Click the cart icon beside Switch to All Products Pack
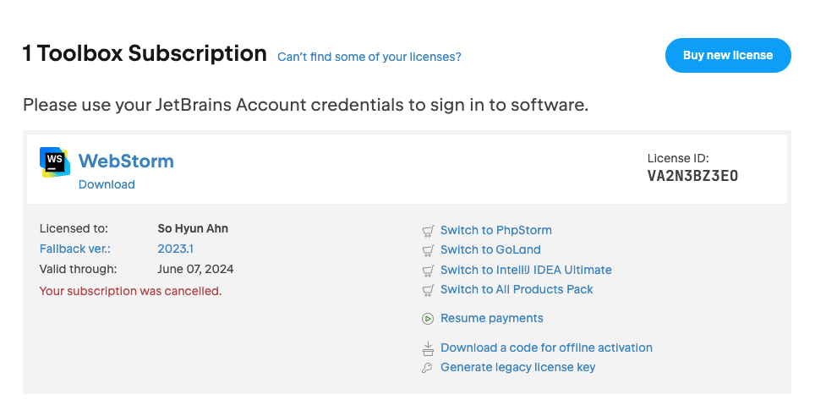Screen dimensions: 815x405 pyautogui.click(x=428, y=290)
